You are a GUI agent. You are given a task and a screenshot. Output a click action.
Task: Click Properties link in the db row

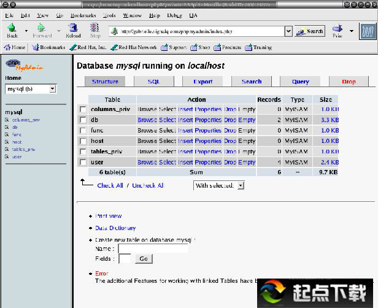point(208,120)
